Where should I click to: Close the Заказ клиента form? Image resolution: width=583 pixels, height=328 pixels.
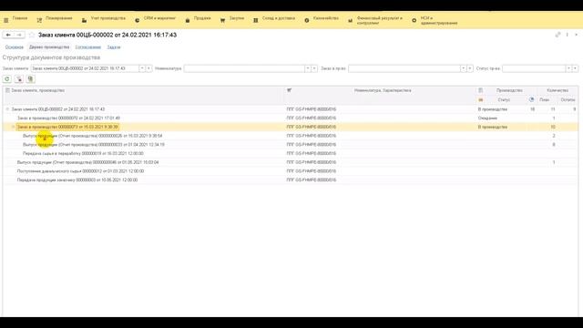[x=577, y=35]
